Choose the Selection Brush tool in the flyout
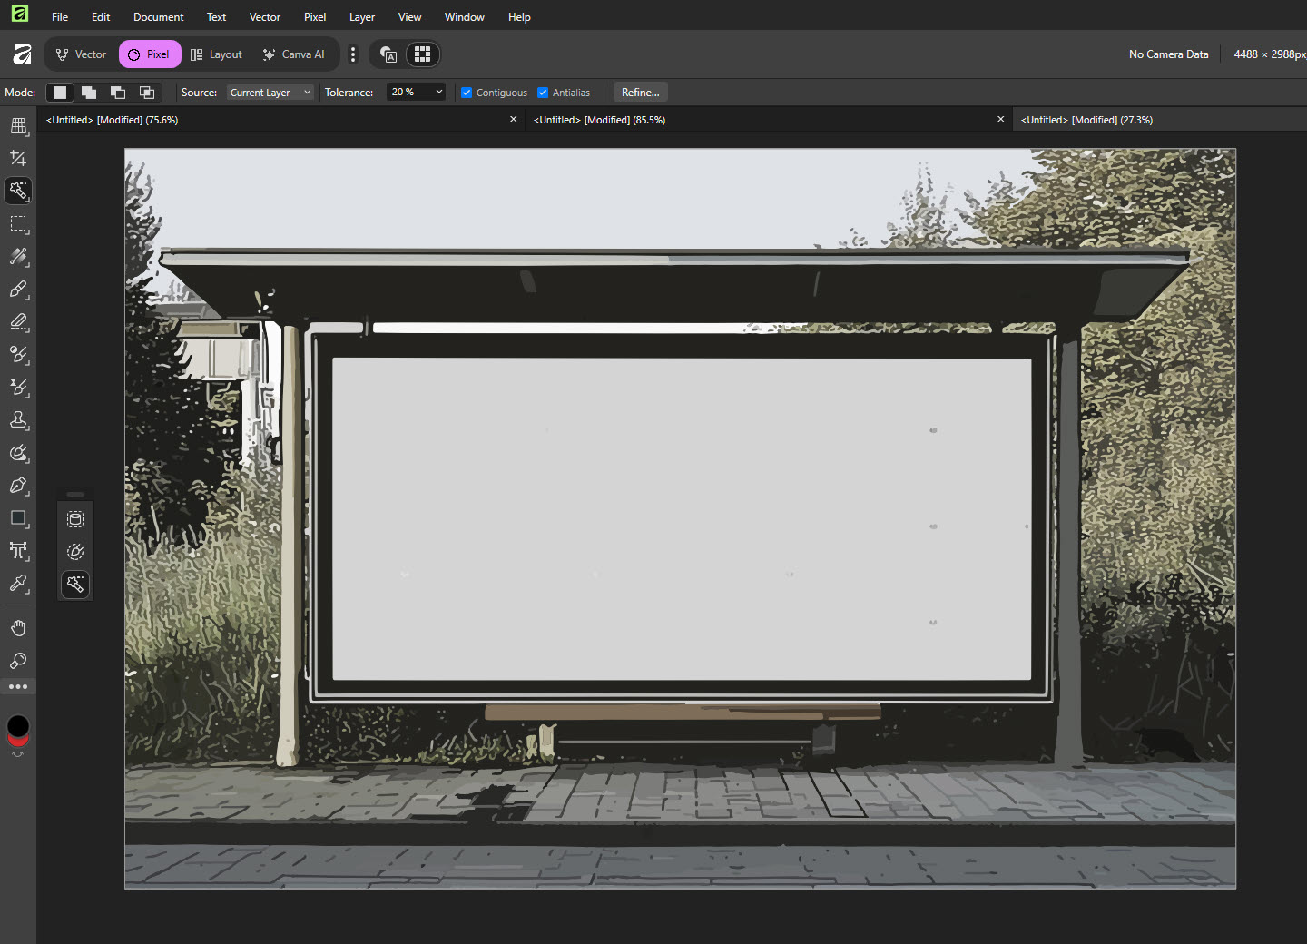 (75, 552)
